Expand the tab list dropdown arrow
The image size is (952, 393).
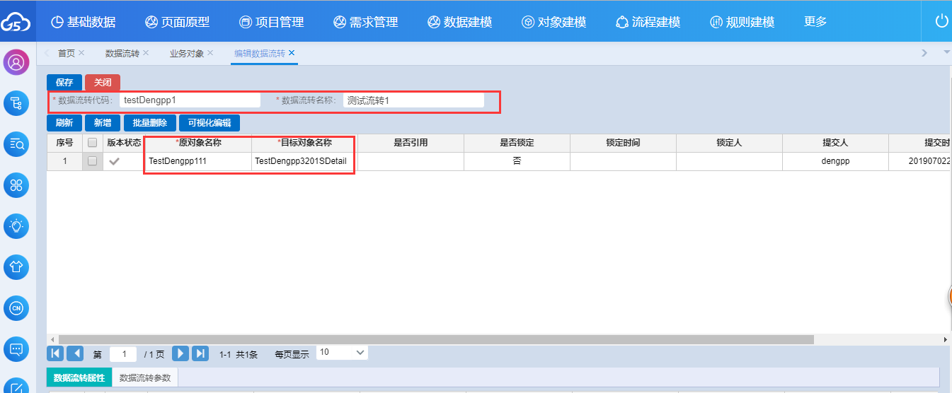point(946,53)
